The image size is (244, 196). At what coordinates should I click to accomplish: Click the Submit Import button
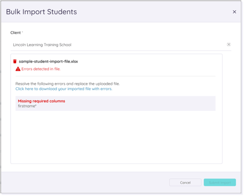pos(220,183)
